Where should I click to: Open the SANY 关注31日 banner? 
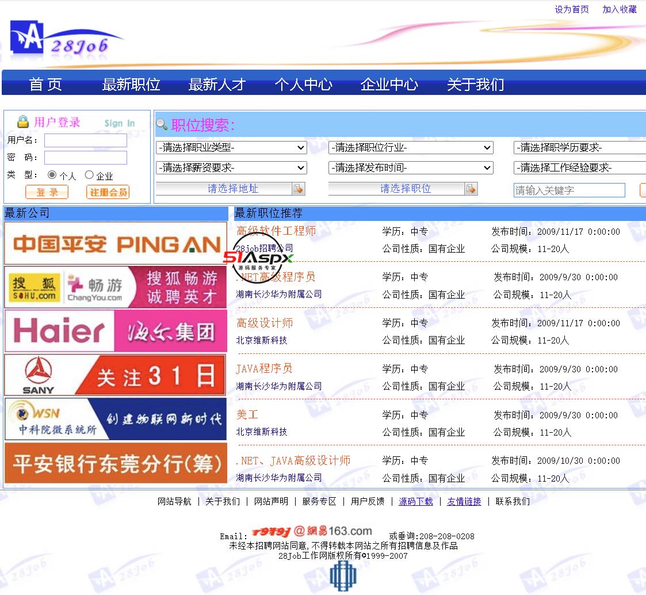point(116,375)
